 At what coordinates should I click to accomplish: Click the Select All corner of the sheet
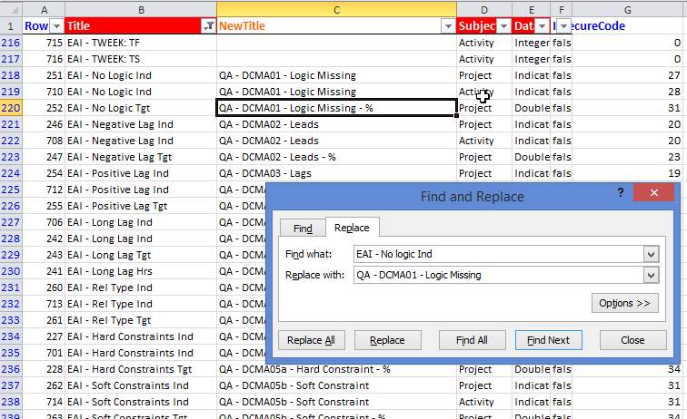11,8
